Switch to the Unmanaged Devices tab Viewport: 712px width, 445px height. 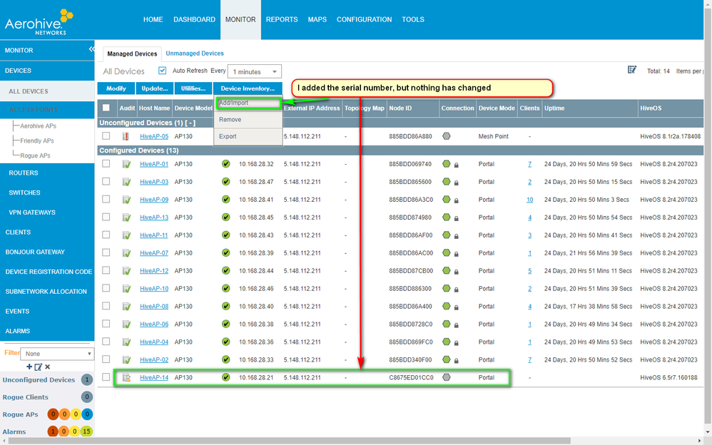click(x=195, y=53)
